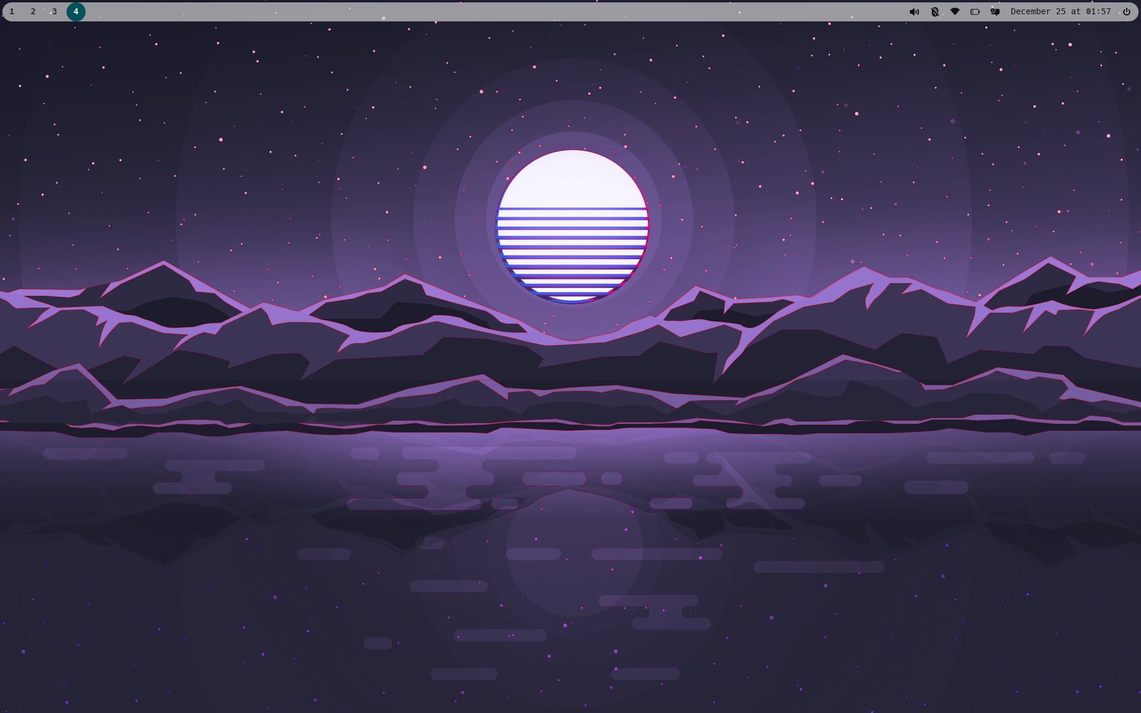Click the power button icon

pyautogui.click(x=1126, y=12)
